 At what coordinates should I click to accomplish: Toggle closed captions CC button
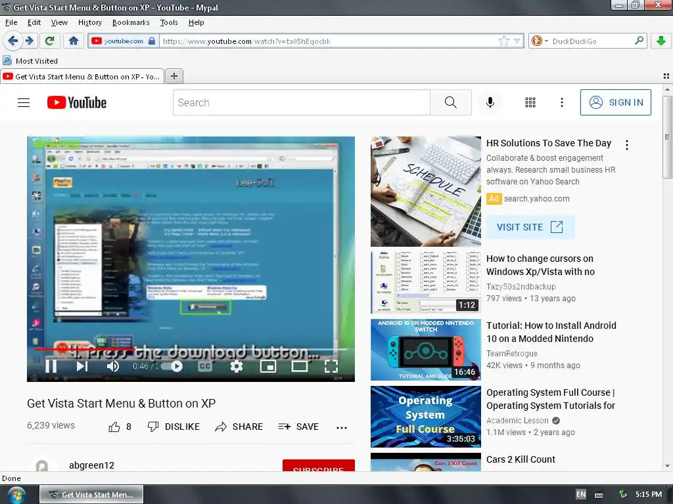coord(205,366)
